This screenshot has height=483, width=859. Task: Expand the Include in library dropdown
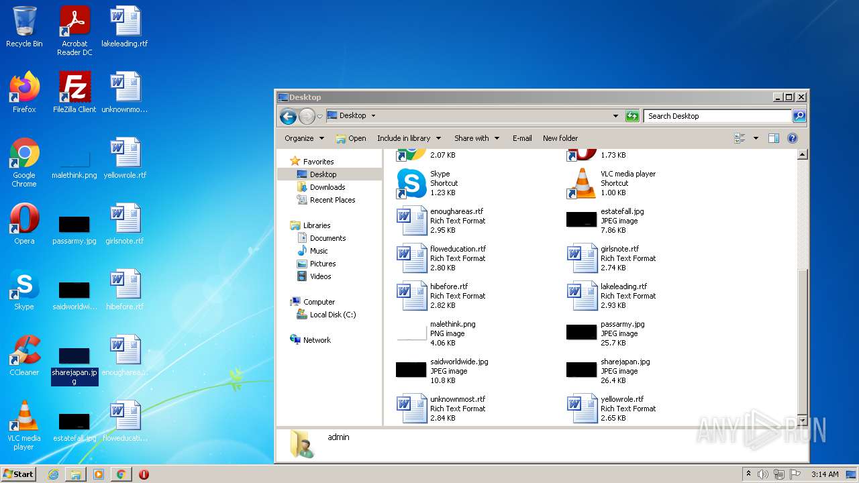click(409, 138)
